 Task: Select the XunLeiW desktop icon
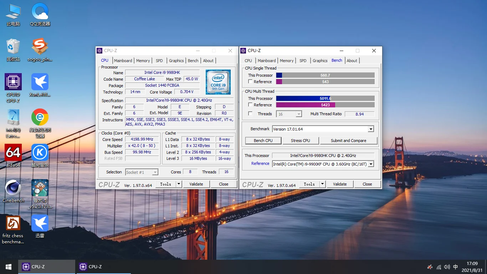coord(40,86)
